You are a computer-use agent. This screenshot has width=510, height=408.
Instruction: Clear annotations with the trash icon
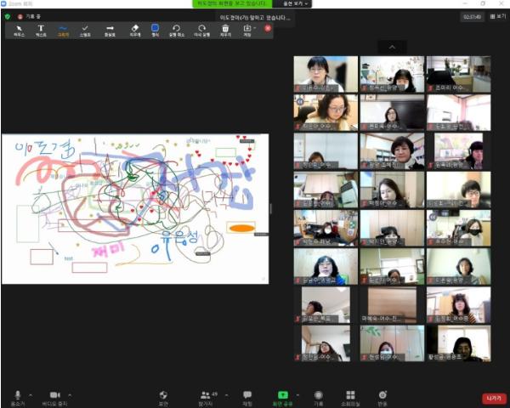tap(225, 31)
